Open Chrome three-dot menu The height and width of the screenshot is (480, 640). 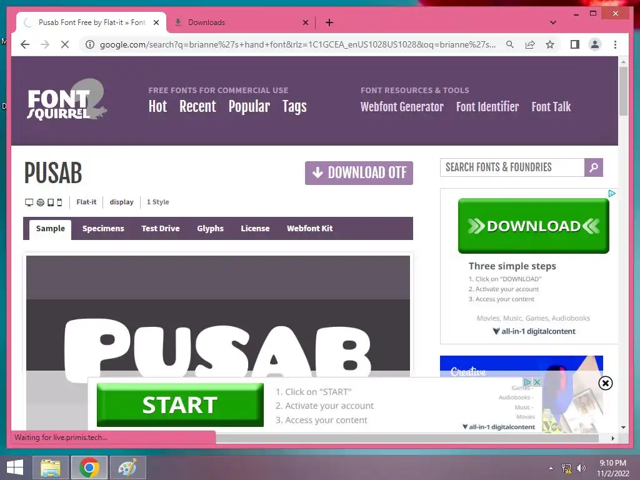(x=615, y=44)
